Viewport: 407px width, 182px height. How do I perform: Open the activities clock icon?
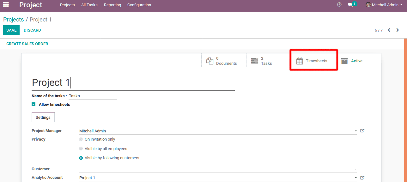(339, 5)
